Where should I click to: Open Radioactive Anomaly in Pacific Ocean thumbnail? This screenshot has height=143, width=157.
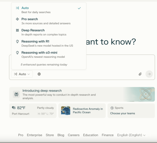pos(66,111)
